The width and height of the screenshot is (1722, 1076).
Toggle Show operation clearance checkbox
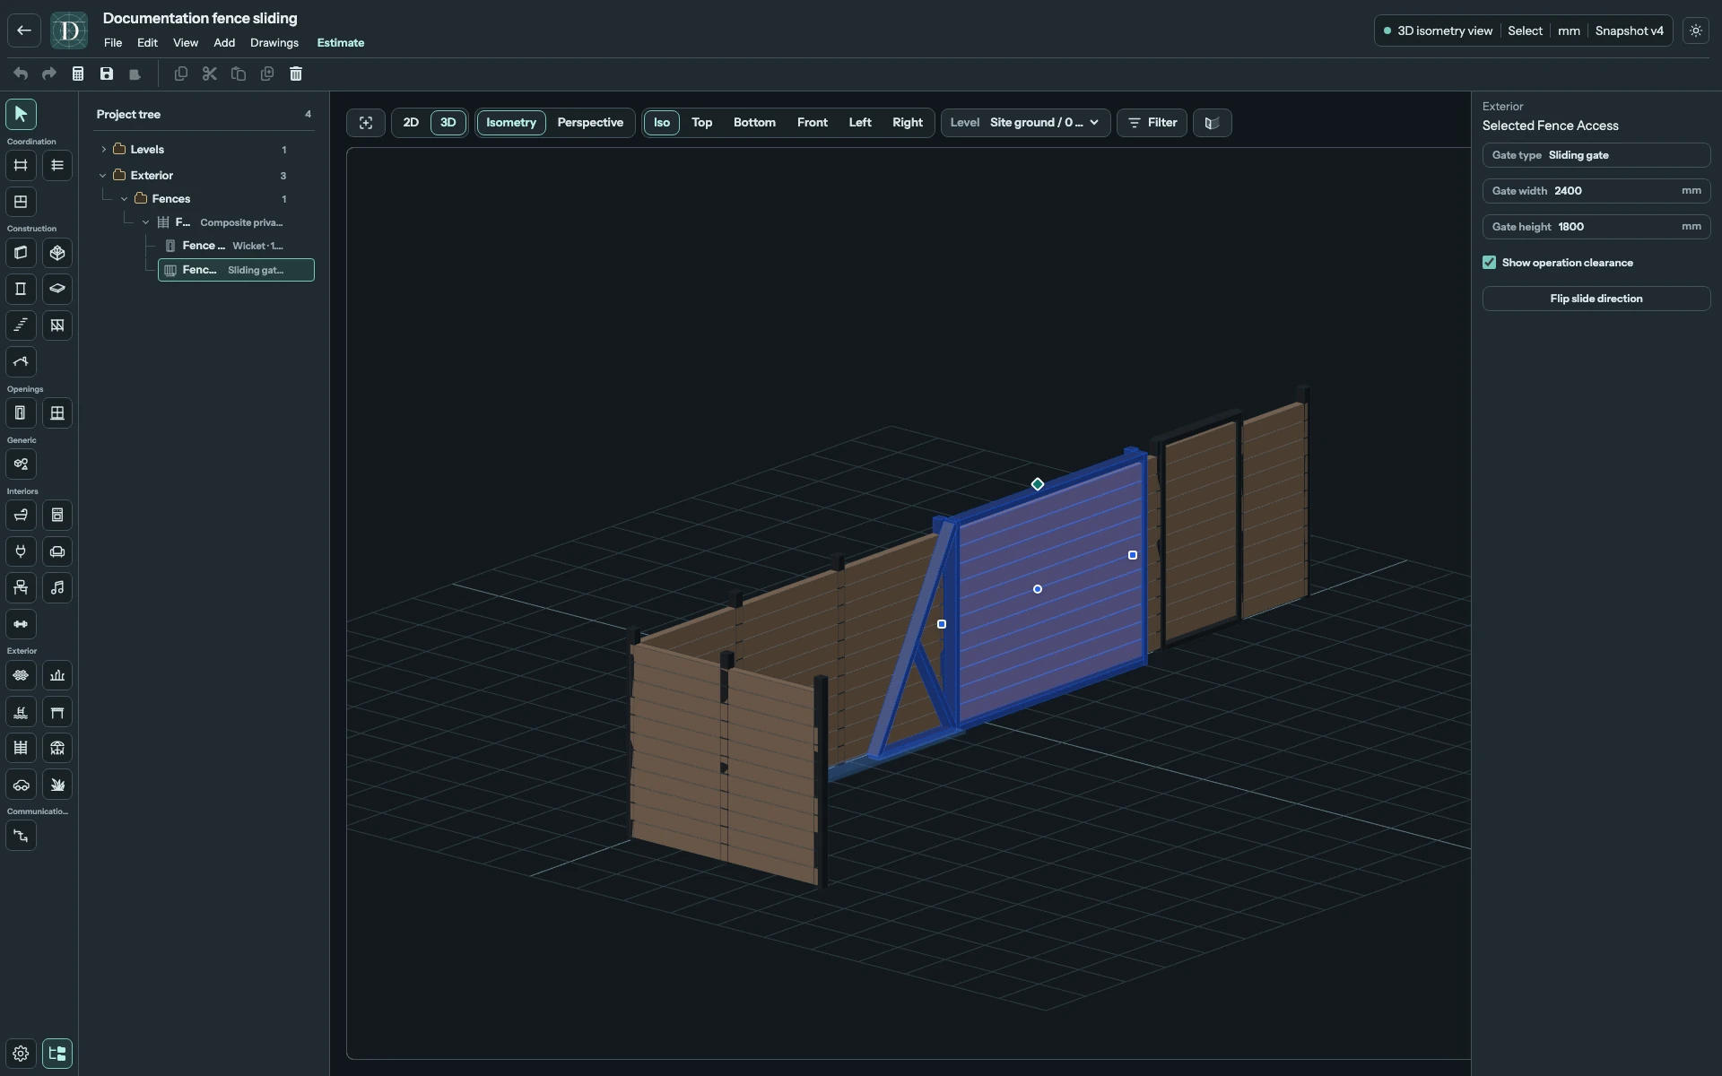click(x=1490, y=263)
